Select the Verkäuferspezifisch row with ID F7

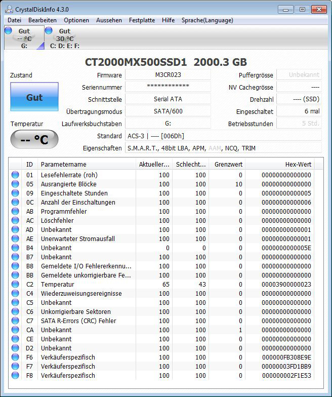[162, 366]
